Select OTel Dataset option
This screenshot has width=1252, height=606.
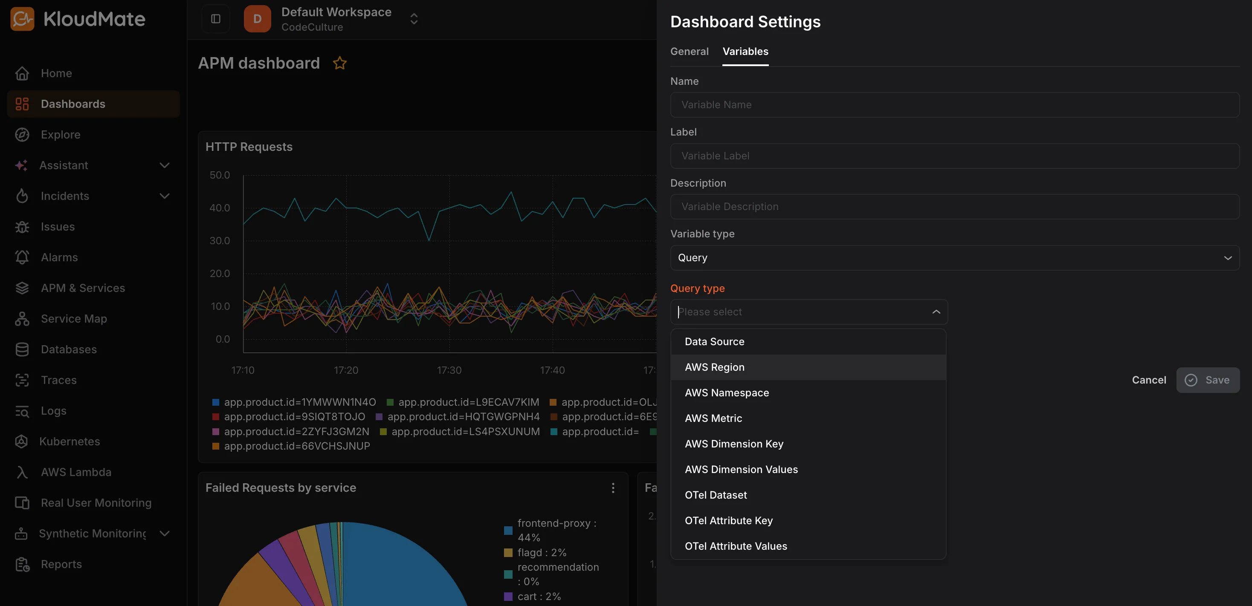808,495
